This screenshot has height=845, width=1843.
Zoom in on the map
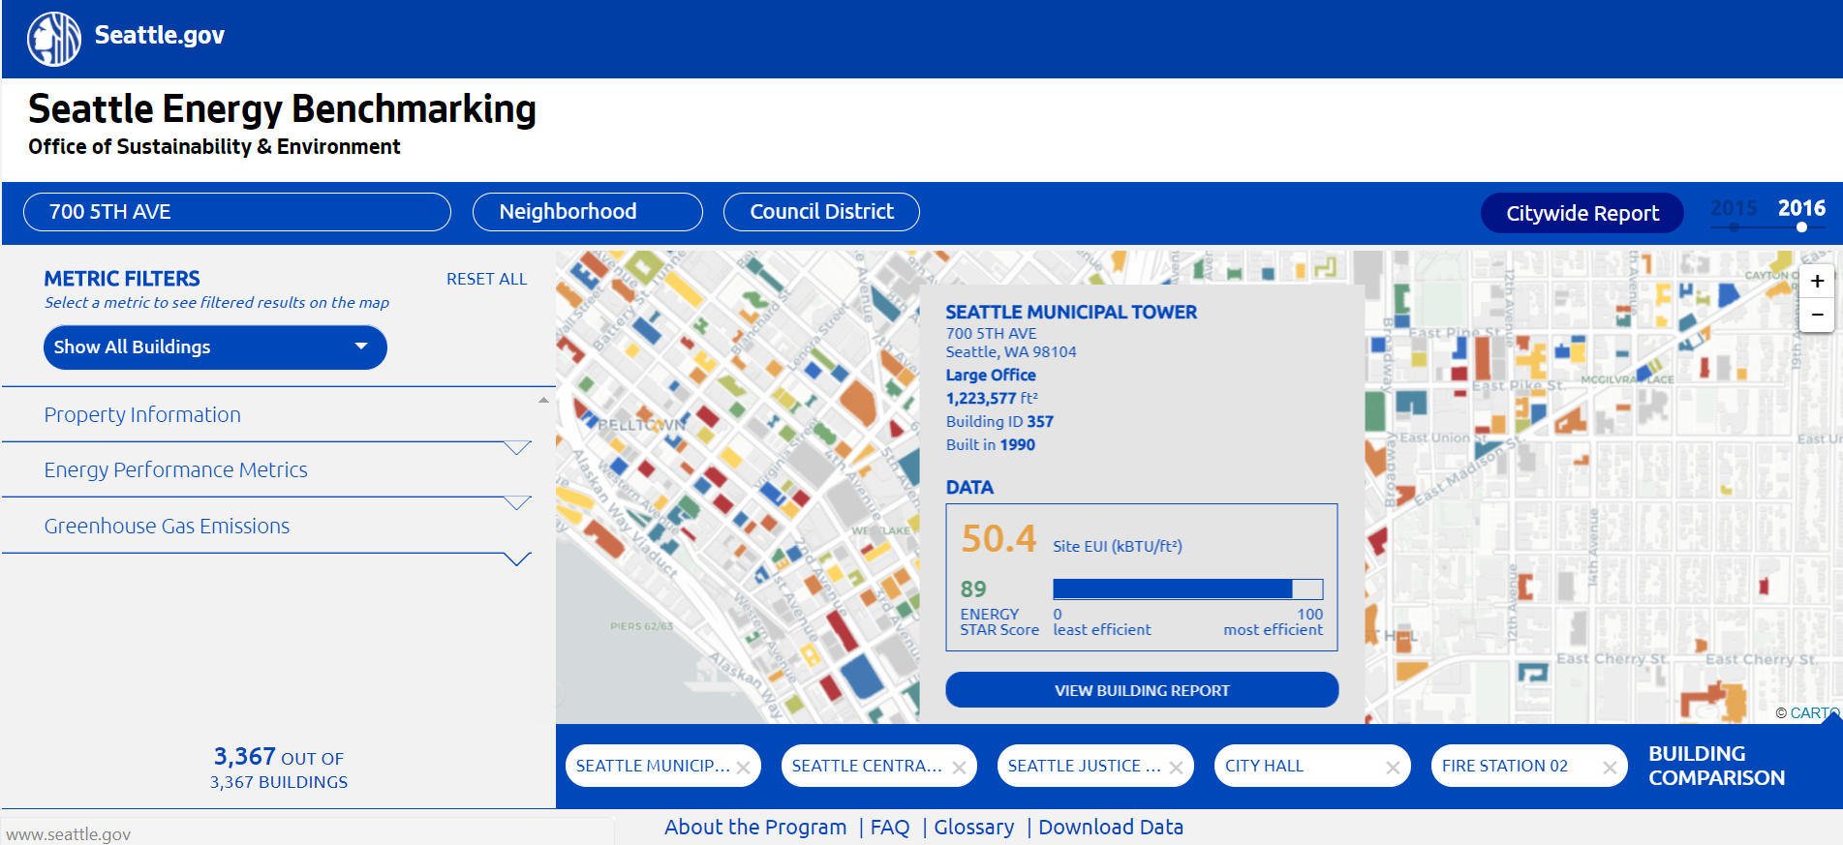point(1817,282)
